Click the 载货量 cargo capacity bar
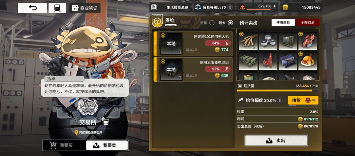This screenshot has width=355, height=156. (x=277, y=91)
